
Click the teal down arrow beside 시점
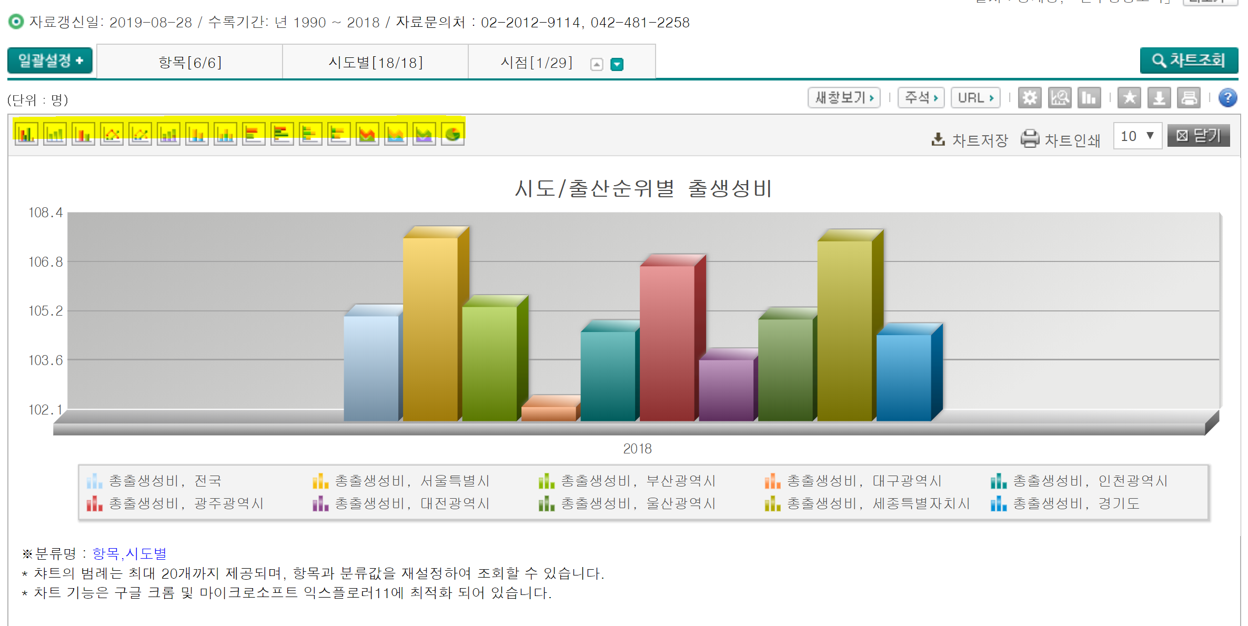(x=617, y=64)
